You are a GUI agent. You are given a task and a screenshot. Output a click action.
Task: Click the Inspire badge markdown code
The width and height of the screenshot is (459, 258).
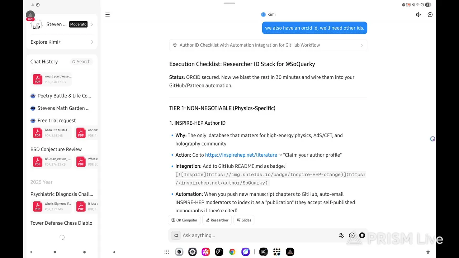coord(270,178)
